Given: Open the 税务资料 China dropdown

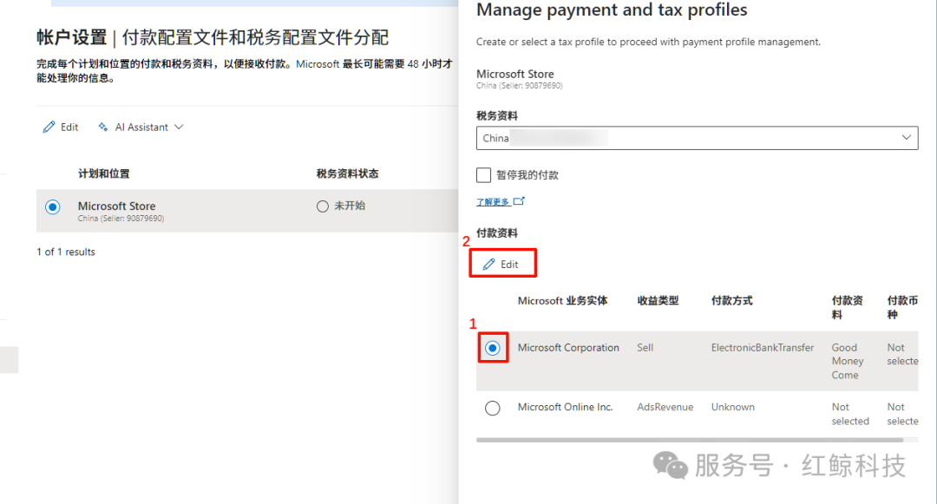Looking at the screenshot, I should click(697, 138).
